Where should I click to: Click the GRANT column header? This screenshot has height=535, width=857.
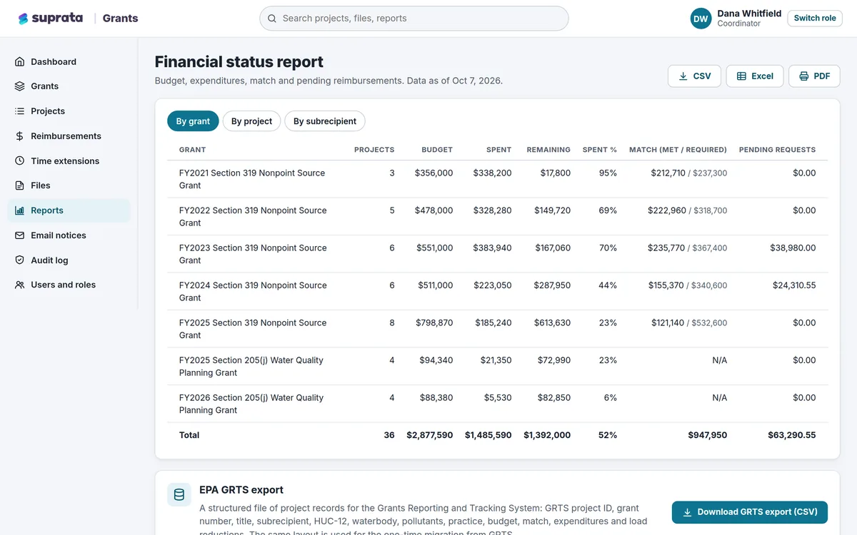pyautogui.click(x=193, y=150)
